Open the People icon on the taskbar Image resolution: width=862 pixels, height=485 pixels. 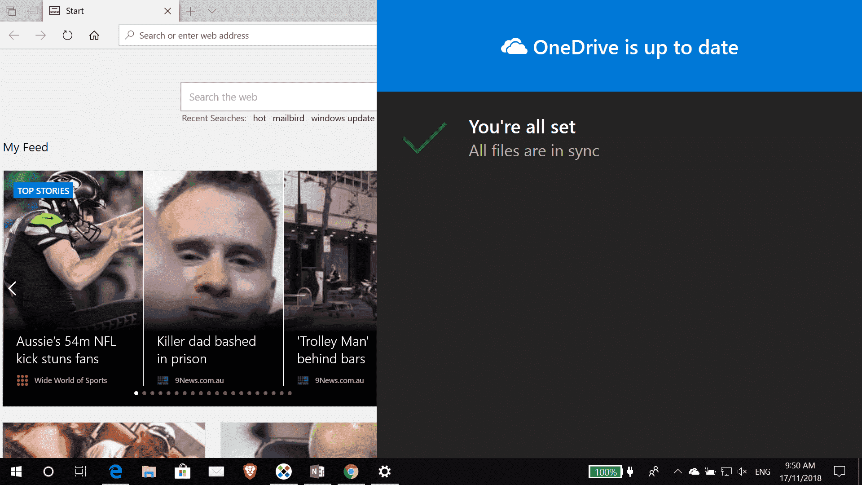pos(654,472)
